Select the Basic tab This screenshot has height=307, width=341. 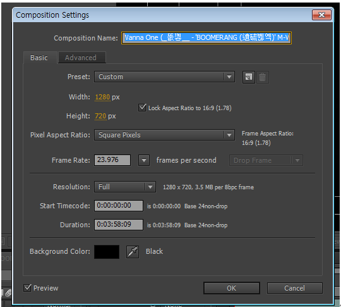coord(40,58)
